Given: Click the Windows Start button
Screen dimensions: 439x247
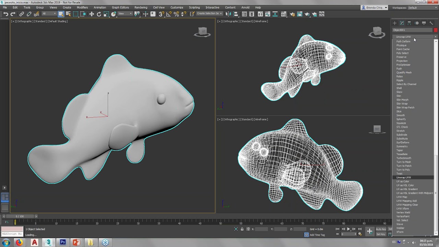Looking at the screenshot, I should 6,243.
